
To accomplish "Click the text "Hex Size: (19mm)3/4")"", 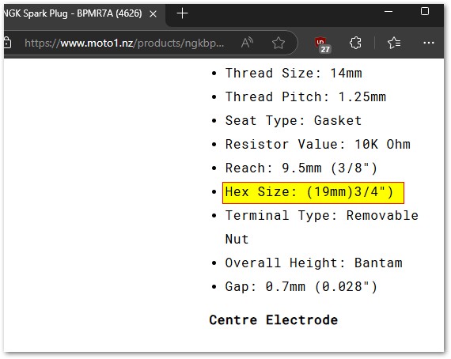I will point(309,192).
